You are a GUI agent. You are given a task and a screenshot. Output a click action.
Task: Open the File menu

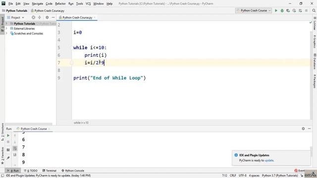pos(10,3)
